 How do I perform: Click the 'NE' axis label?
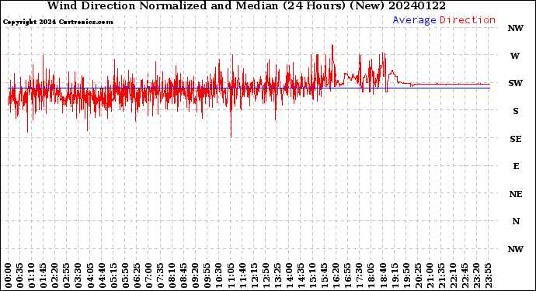[x=516, y=194]
